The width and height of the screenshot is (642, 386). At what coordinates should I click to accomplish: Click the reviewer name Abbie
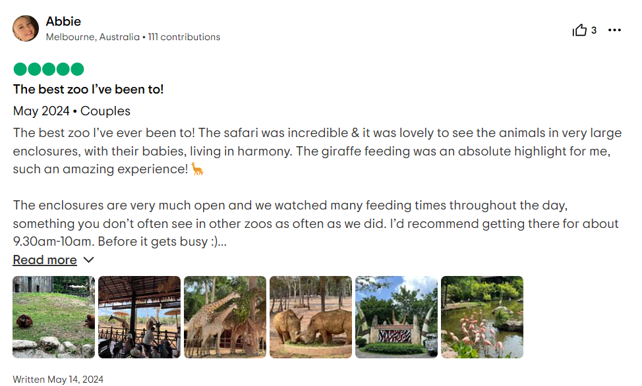[63, 21]
